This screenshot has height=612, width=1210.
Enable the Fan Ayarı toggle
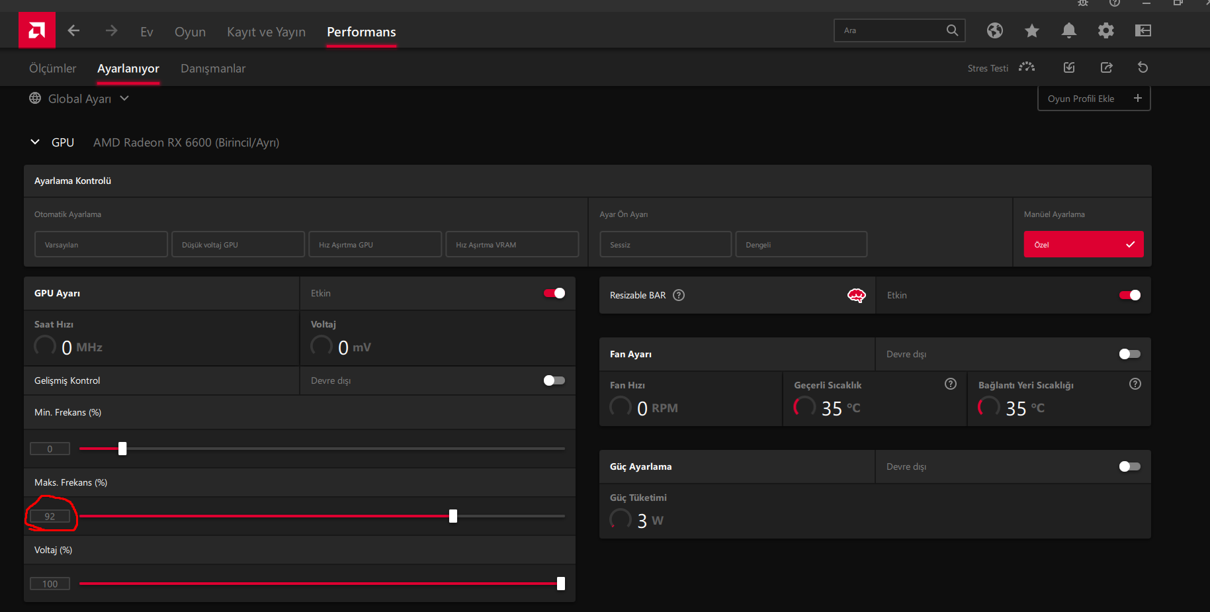click(x=1130, y=354)
